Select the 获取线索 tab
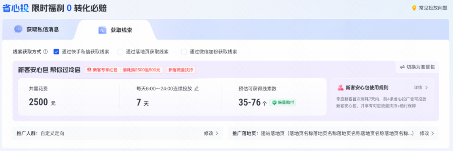The width and height of the screenshot is (453, 151). coord(115,30)
